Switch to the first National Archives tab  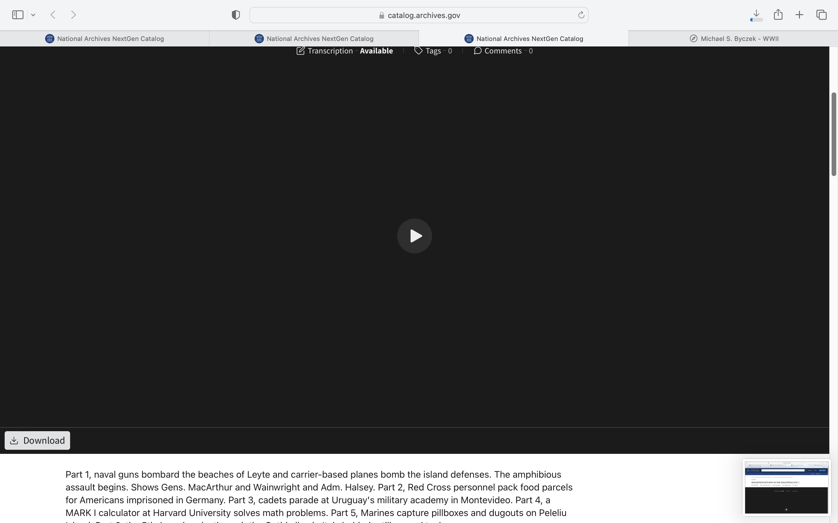tap(104, 38)
